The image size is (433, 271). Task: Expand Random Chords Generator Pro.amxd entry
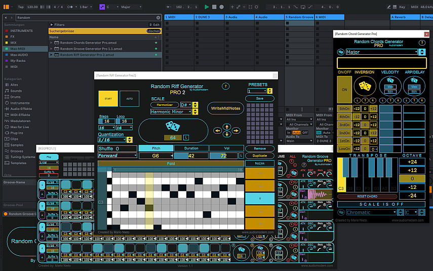click(51, 43)
